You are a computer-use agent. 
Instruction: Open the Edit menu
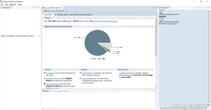7,5
